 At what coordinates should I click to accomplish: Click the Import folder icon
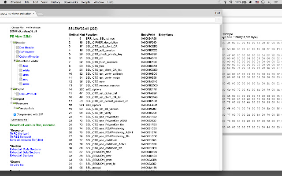tap(15, 99)
